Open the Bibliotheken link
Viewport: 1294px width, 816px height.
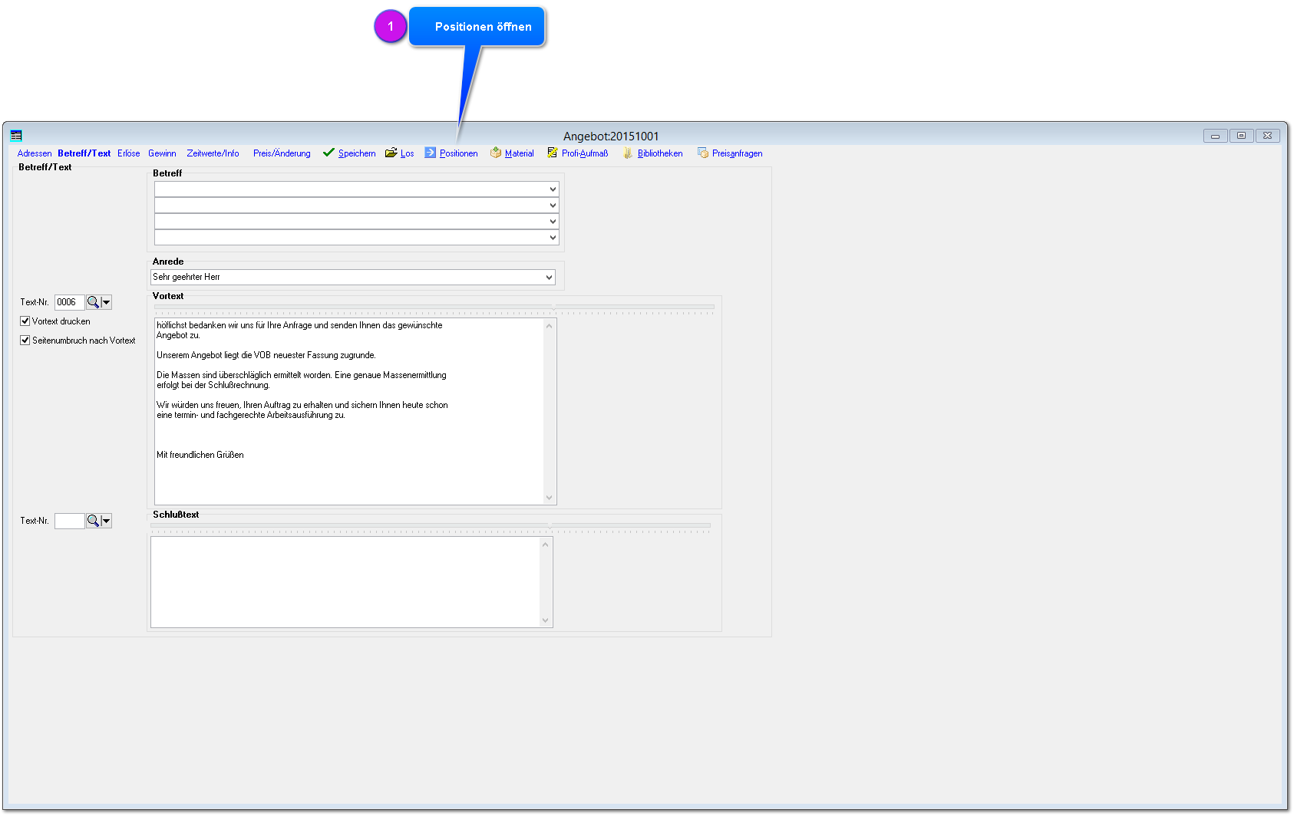coord(660,153)
